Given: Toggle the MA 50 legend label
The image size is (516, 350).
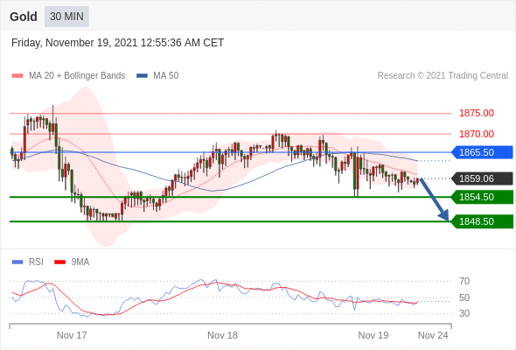Looking at the screenshot, I should (166, 76).
